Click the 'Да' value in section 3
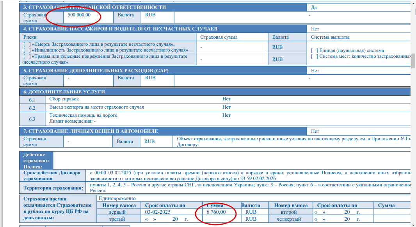 coord(314,7)
